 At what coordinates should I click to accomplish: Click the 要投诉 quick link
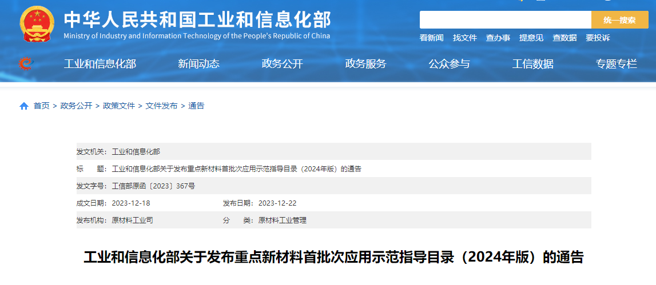click(597, 38)
